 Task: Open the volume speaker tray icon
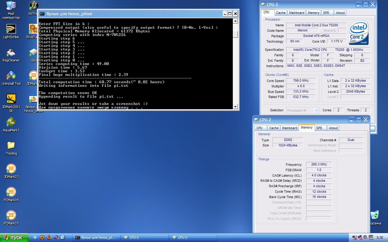point(365,237)
